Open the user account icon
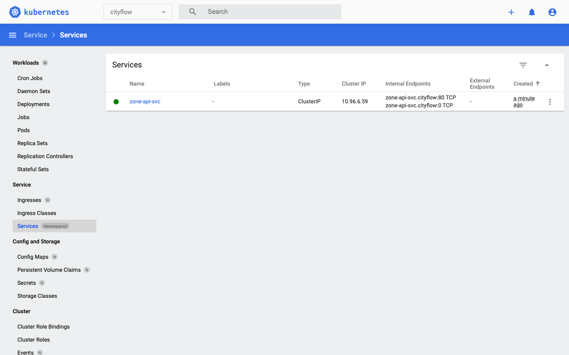The image size is (569, 355). [x=552, y=12]
